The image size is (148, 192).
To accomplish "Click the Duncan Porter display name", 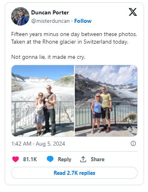I will pos(50,13).
